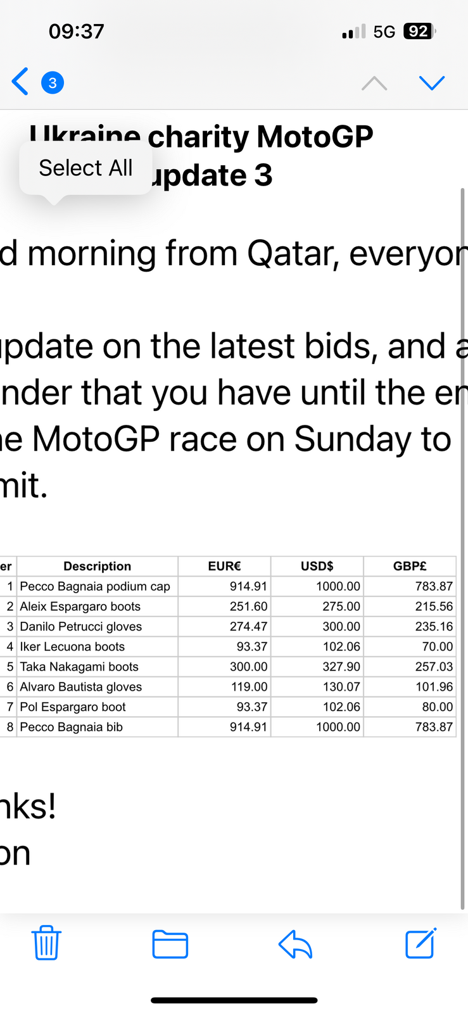The image size is (468, 1013).
Task: Tap the home indicator bar at bottom
Action: coord(234,1000)
